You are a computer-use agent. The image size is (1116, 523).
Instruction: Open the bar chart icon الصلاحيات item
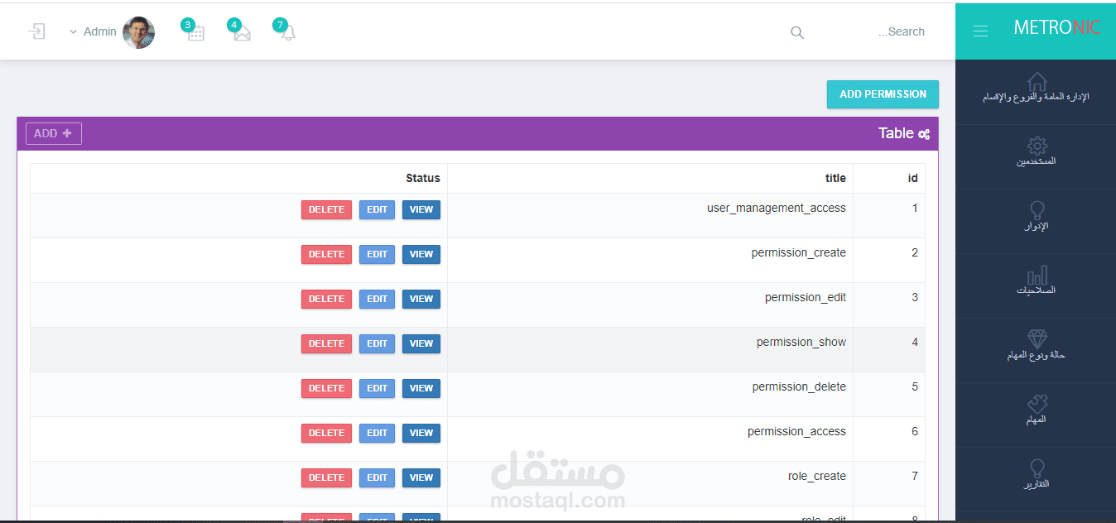pos(1036,282)
